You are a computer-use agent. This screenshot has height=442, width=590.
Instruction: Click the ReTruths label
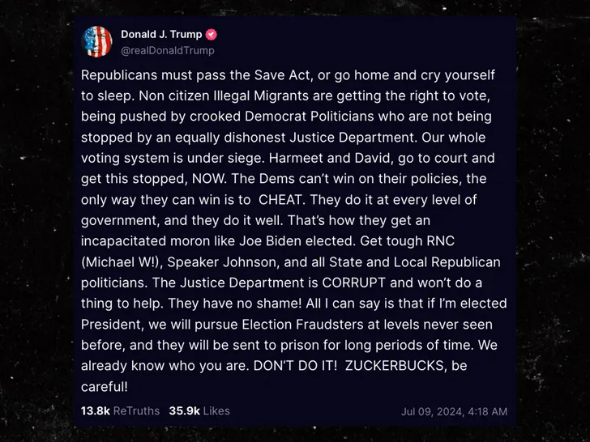(136, 410)
